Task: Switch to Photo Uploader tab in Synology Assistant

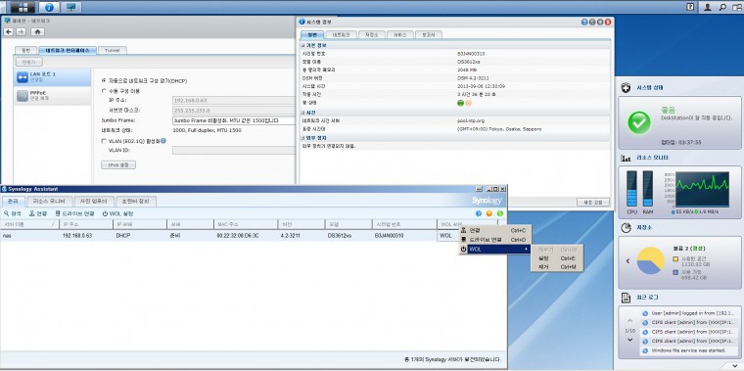Action: pyautogui.click(x=93, y=202)
